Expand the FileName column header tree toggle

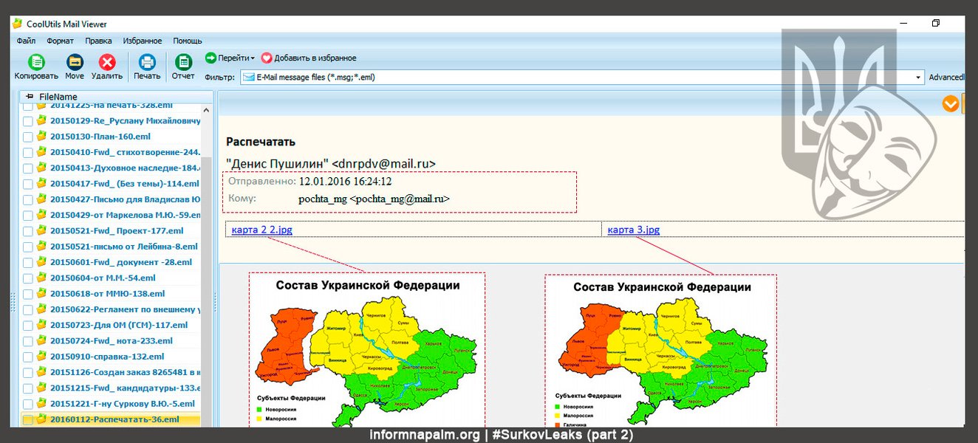tap(30, 97)
